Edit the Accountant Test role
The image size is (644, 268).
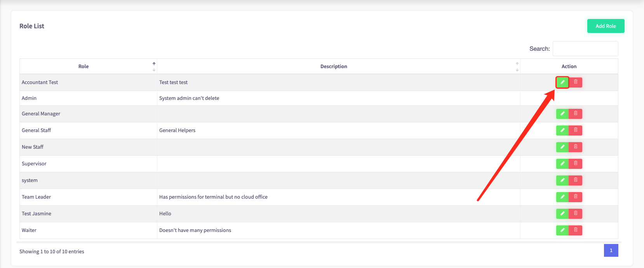[x=562, y=82]
